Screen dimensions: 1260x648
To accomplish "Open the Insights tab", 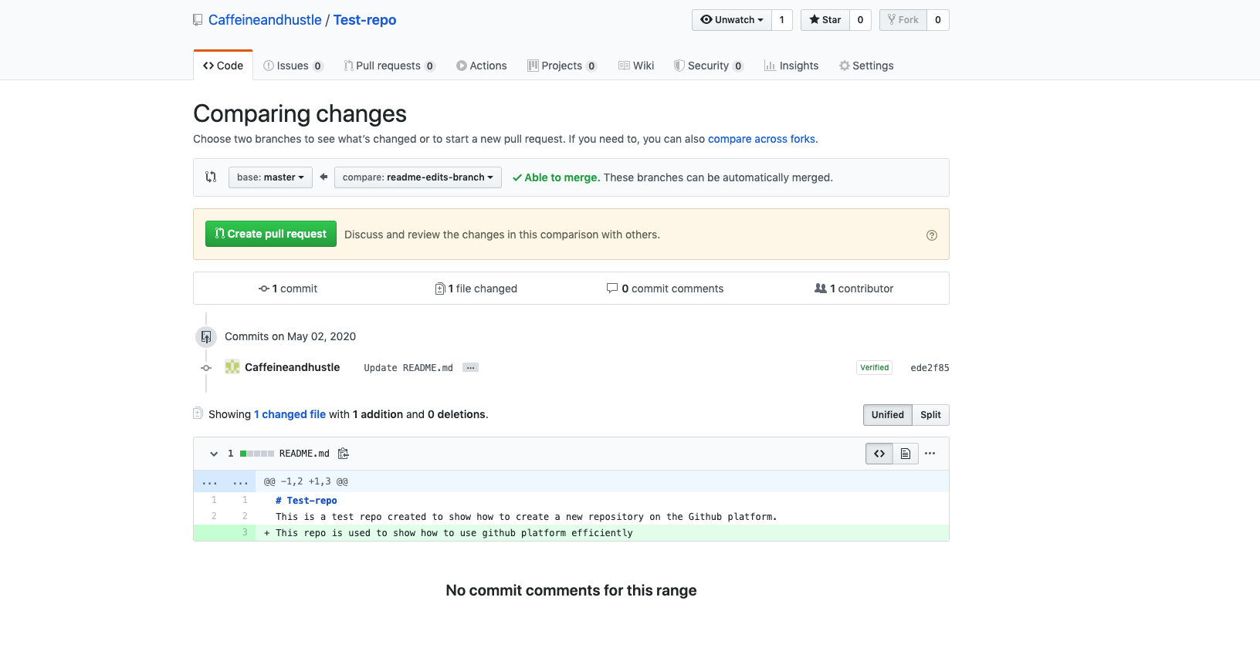I will (x=791, y=66).
